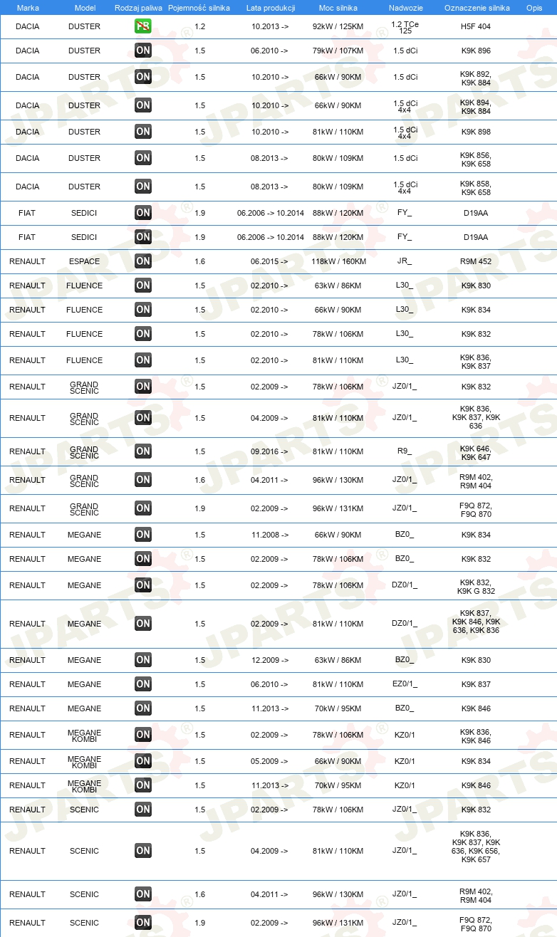Image resolution: width=557 pixels, height=937 pixels.
Task: Select the R9_ body code cell
Action: click(405, 451)
